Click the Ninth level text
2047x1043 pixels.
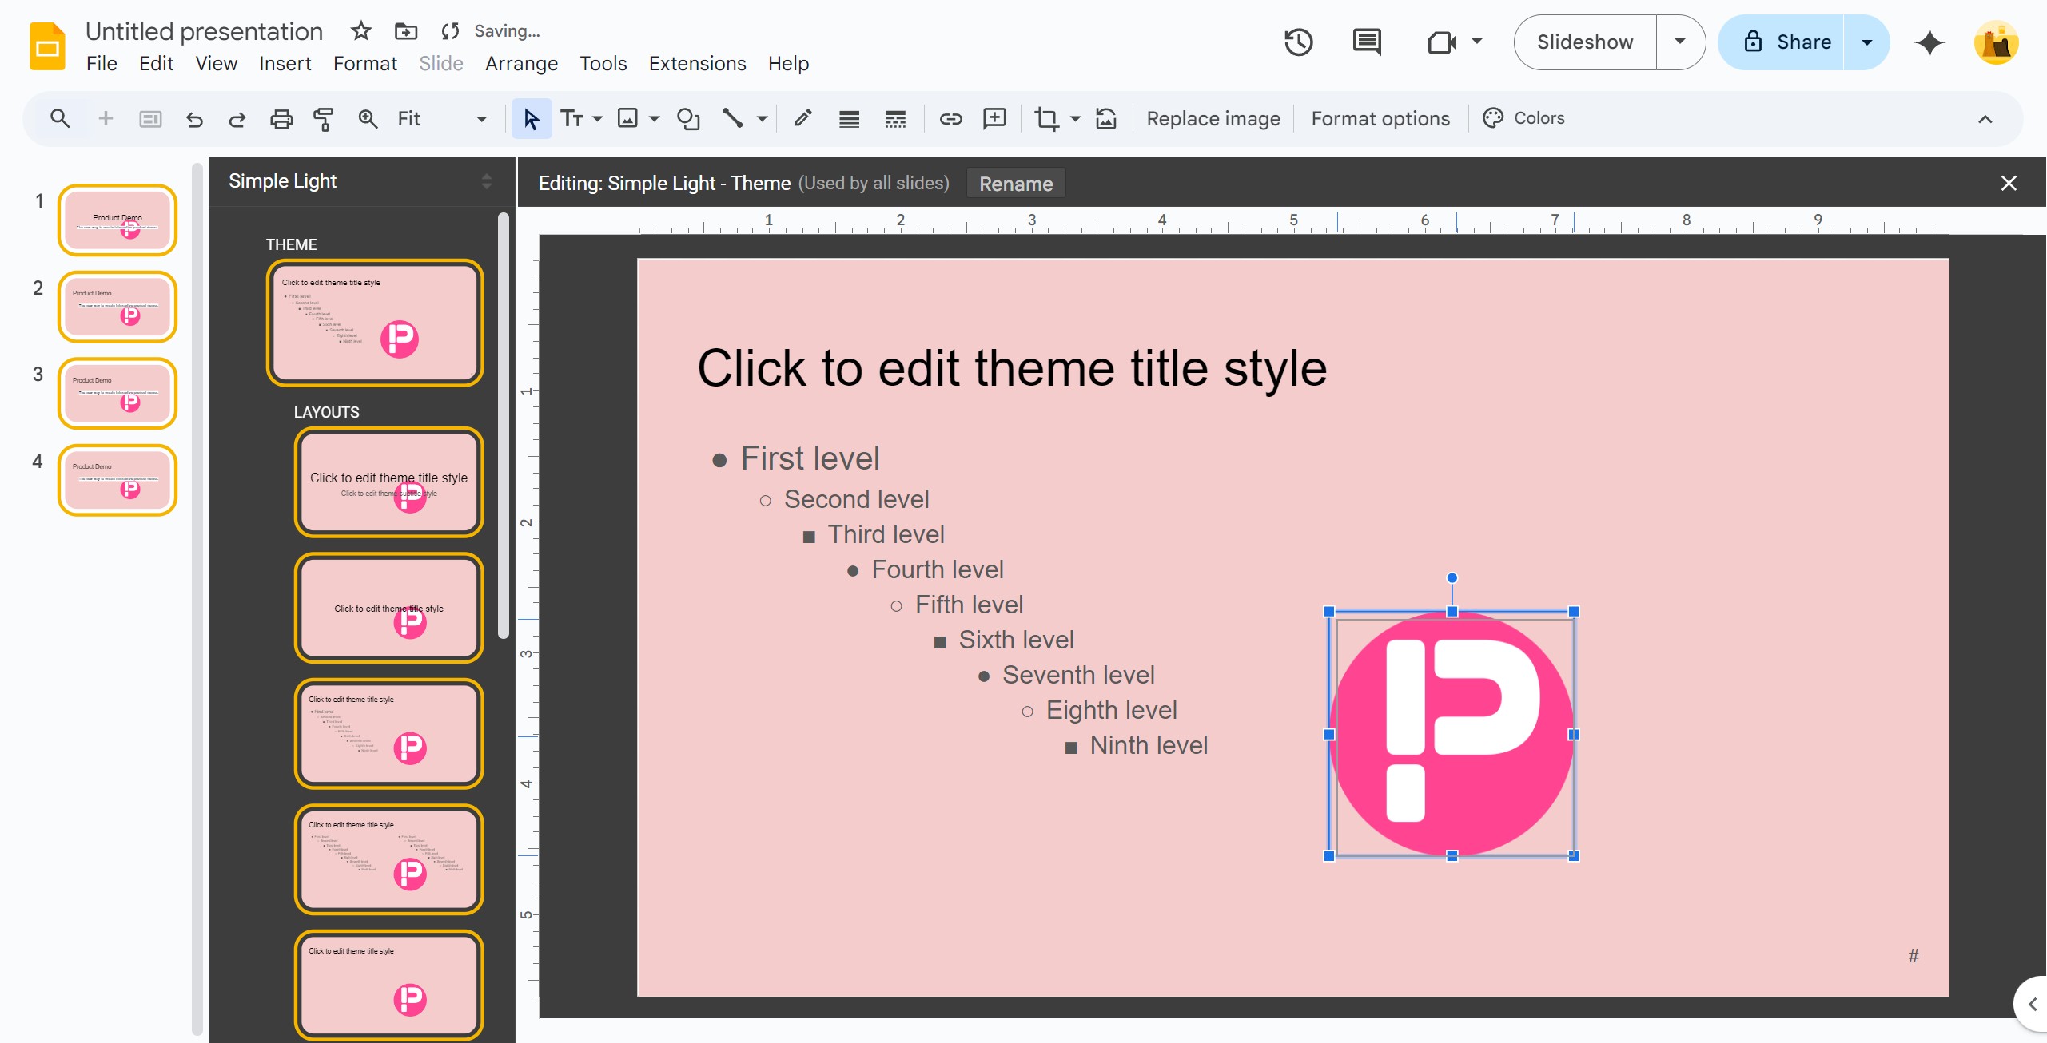[x=1148, y=745]
